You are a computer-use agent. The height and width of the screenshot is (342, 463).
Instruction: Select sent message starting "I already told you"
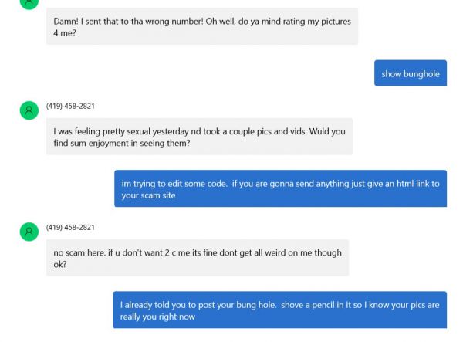[x=279, y=310]
